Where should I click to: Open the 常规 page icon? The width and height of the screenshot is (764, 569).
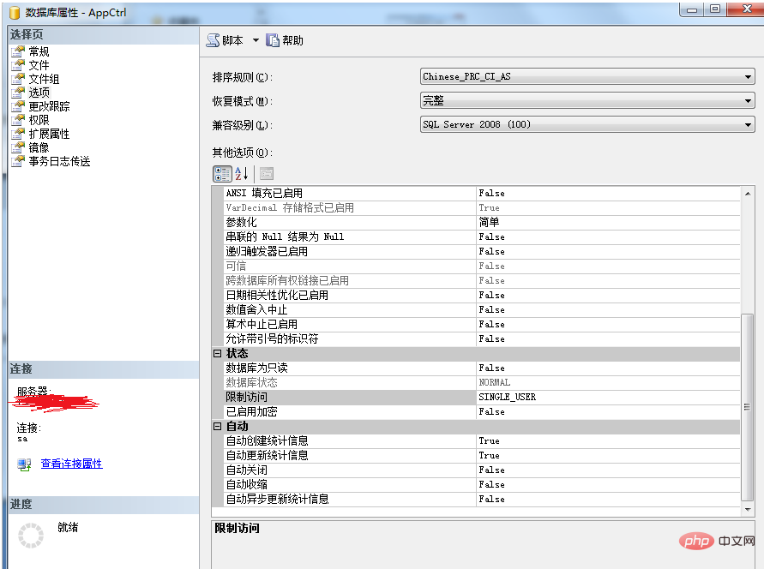pyautogui.click(x=17, y=51)
